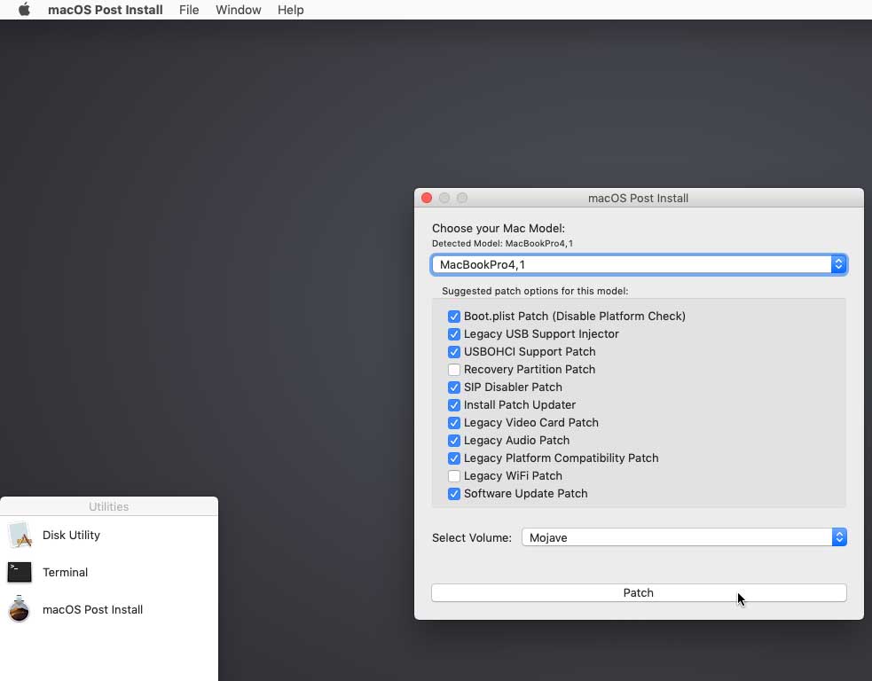Click the Detected Model: MacBookPro4,1 text
872x681 pixels.
502,244
